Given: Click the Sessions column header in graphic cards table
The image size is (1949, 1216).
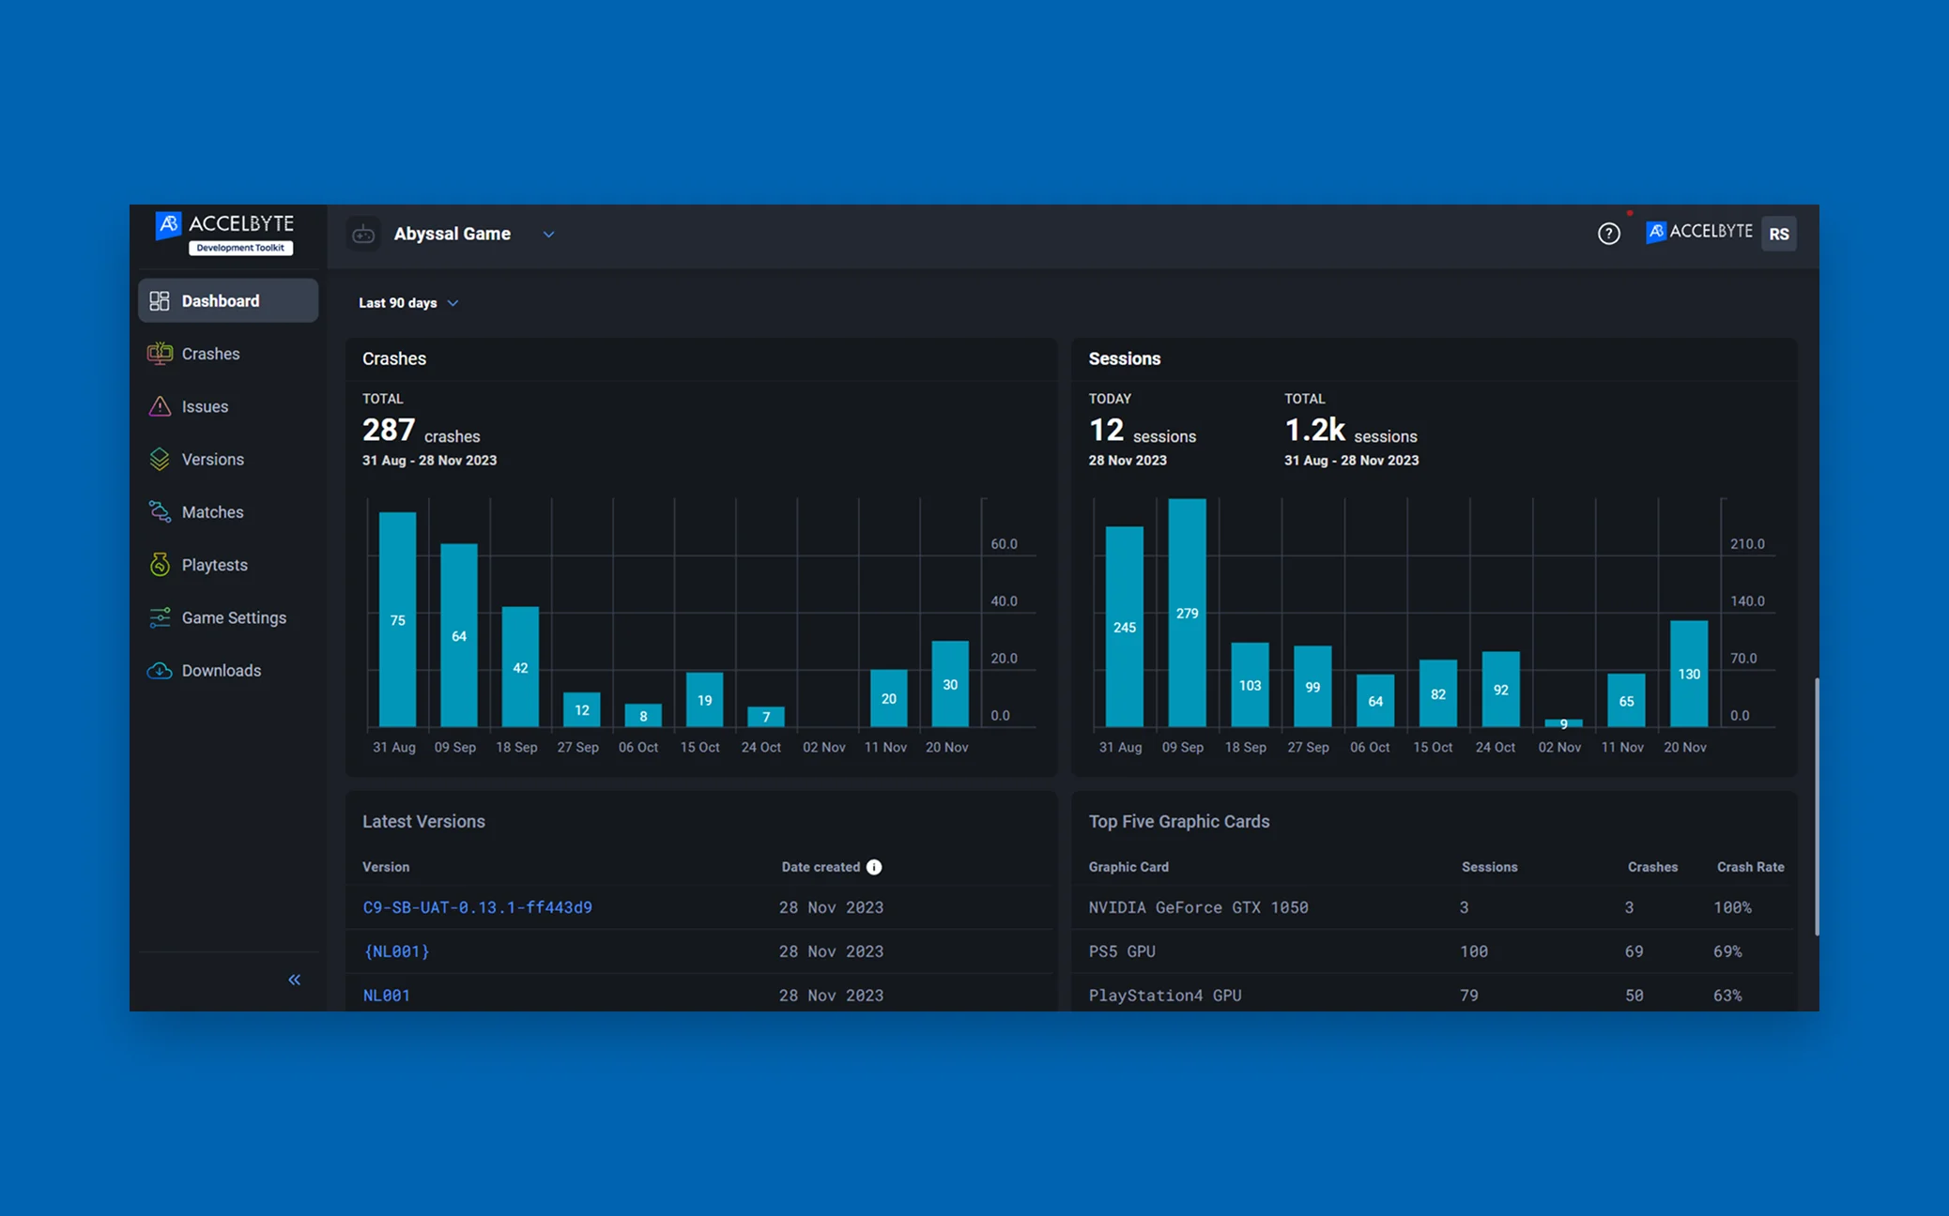Looking at the screenshot, I should [x=1489, y=867].
